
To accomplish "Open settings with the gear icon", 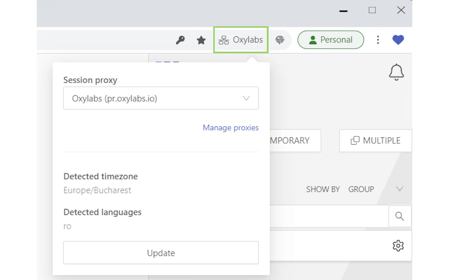I will [x=398, y=246].
